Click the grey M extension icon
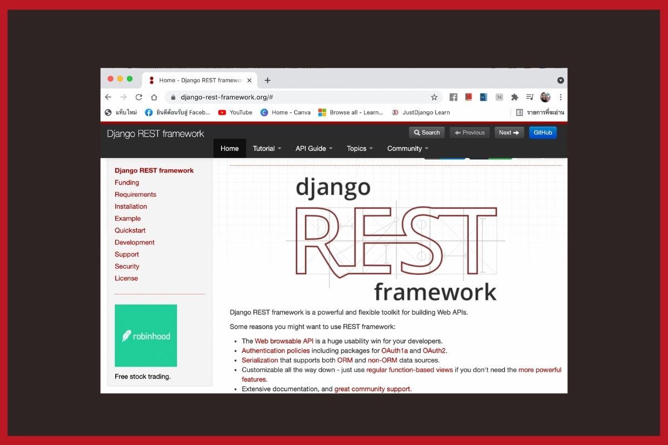668x445 pixels. [499, 97]
